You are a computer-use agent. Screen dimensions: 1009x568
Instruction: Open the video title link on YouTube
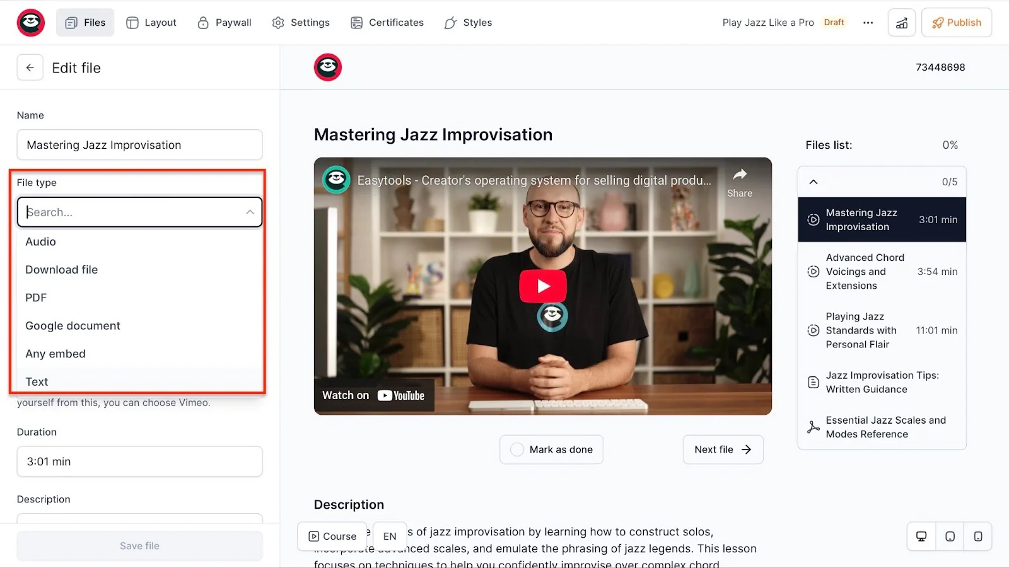pos(534,180)
